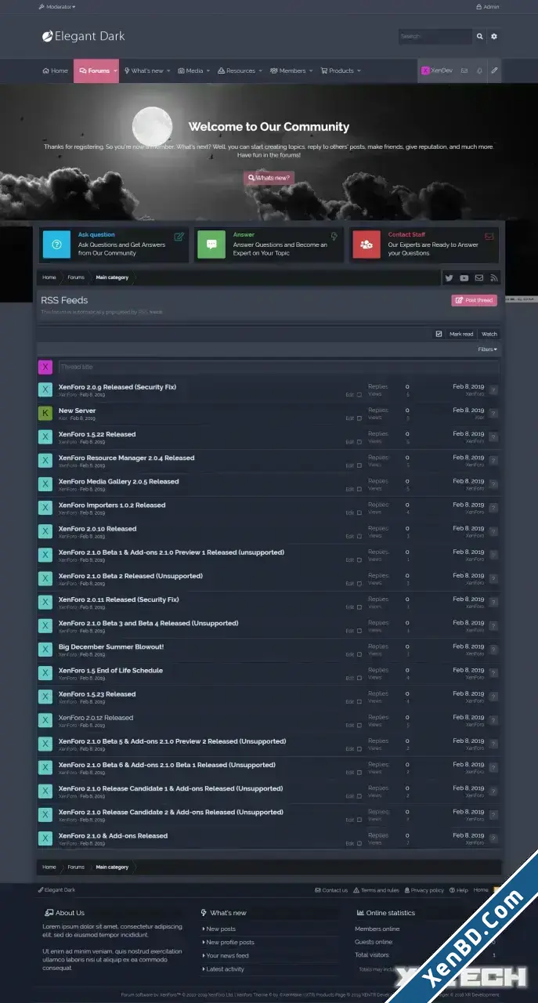Tick checkbox for XenForo Media Gallery 2.0.5 thread
The image size is (538, 1003).
359,489
